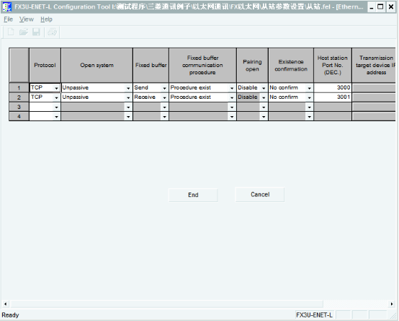The height and width of the screenshot is (321, 399).
Task: Expand row 1 Protocol TCP dropdown
Action: tap(56, 88)
